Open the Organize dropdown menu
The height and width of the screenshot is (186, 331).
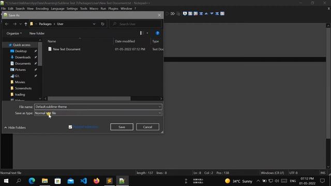pos(14,33)
